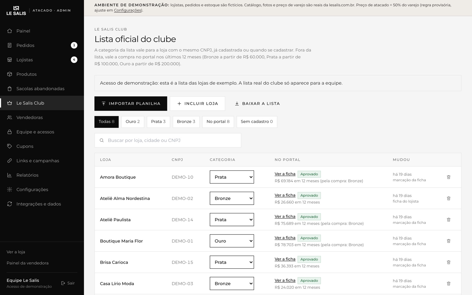Image resolution: width=472 pixels, height=295 pixels.
Task: Open the Ouro dropdown for Boutique Maria Flor
Action: pyautogui.click(x=232, y=241)
